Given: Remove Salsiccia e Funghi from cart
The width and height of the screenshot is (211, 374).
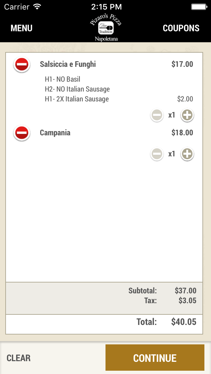Looking at the screenshot, I should (x=21, y=65).
